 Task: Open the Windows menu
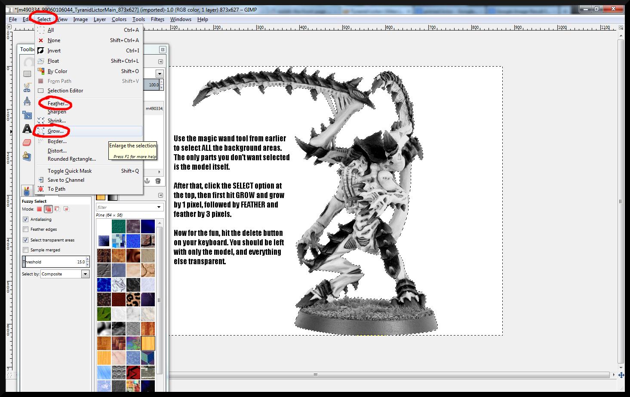coord(181,19)
